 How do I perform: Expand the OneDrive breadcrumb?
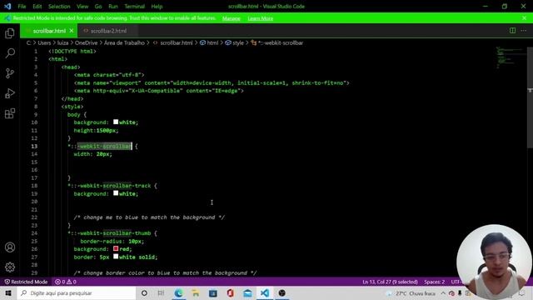click(x=86, y=42)
